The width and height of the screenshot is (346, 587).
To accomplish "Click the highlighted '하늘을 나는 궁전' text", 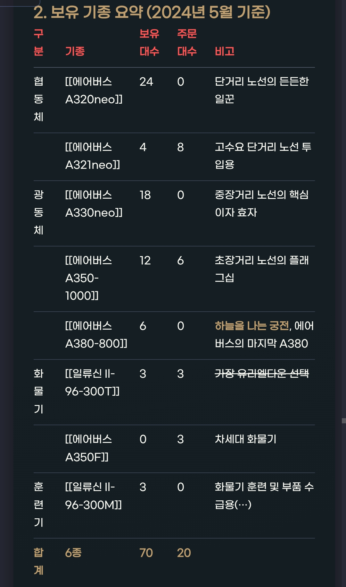I will 252,326.
